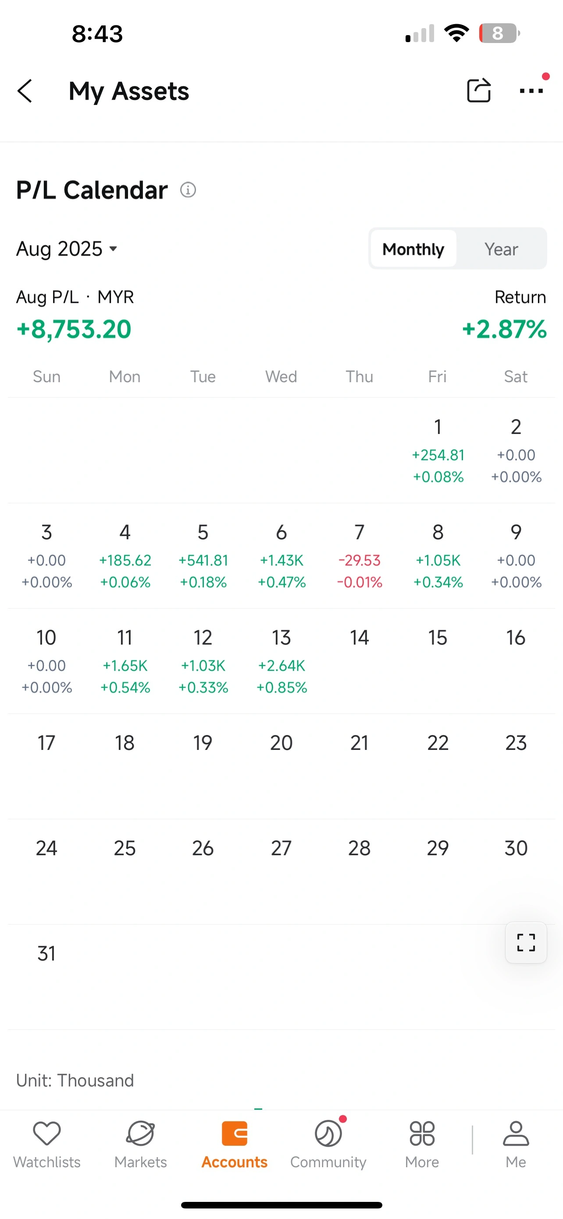This screenshot has height=1219, width=563.
Task: Tap the P/L Calendar info icon
Action: point(188,190)
